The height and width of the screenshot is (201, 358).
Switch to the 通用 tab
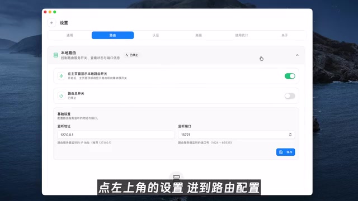click(x=69, y=35)
